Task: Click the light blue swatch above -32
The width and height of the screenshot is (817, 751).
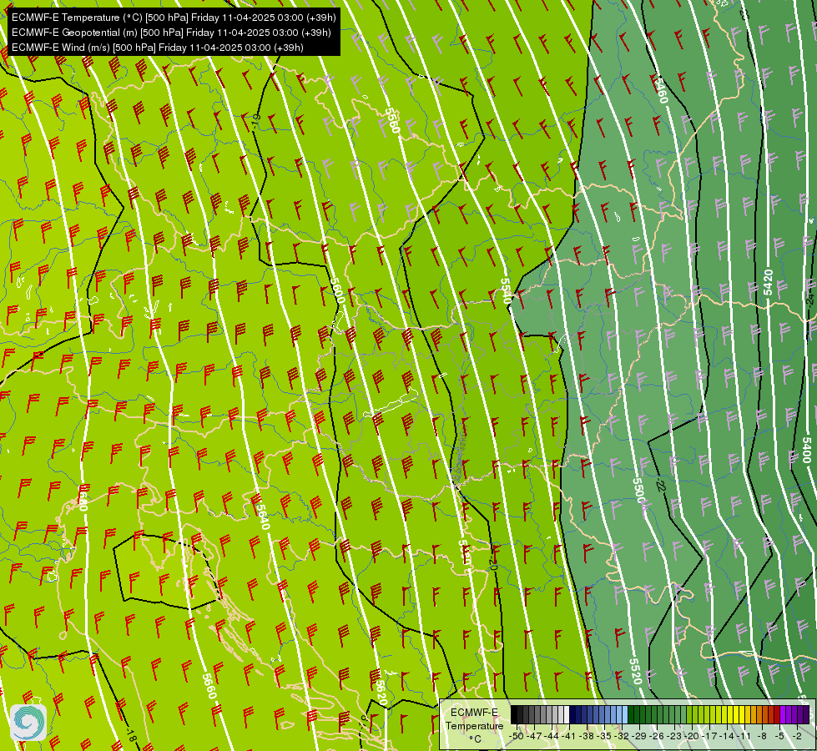Action: [x=624, y=714]
